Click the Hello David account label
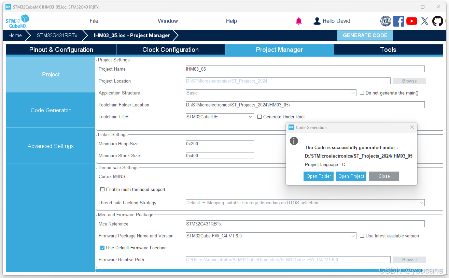 click(x=336, y=21)
